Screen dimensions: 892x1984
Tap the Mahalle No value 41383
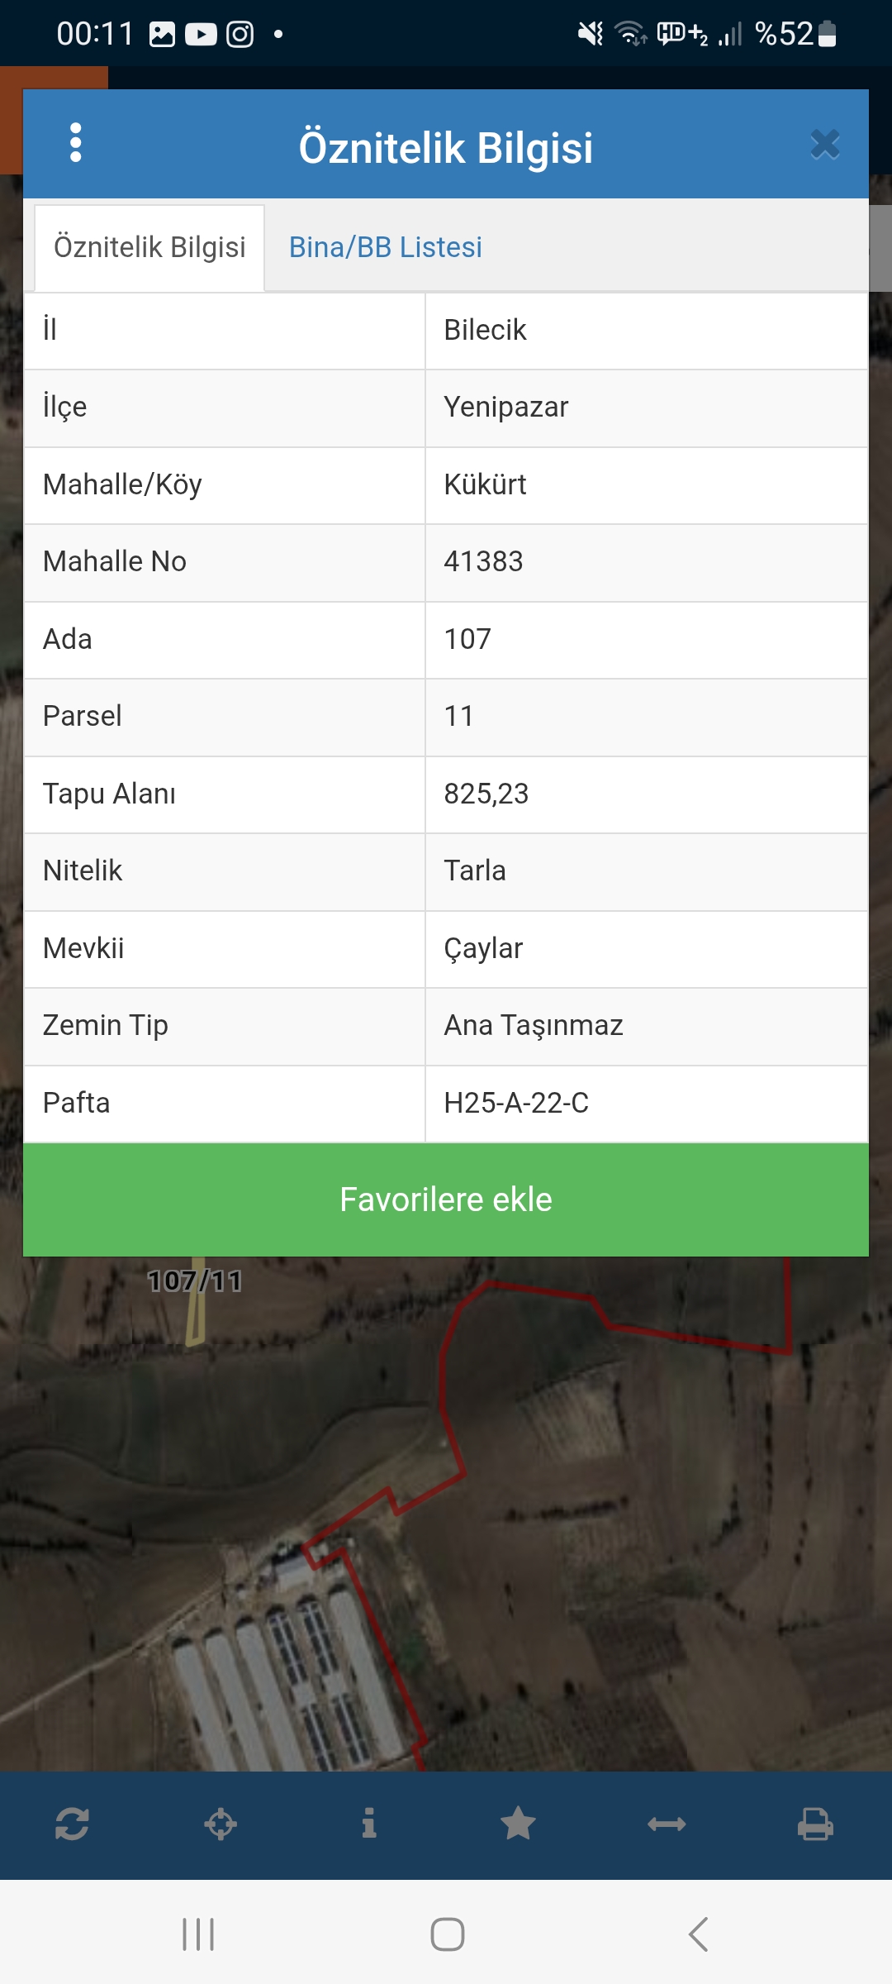point(483,561)
